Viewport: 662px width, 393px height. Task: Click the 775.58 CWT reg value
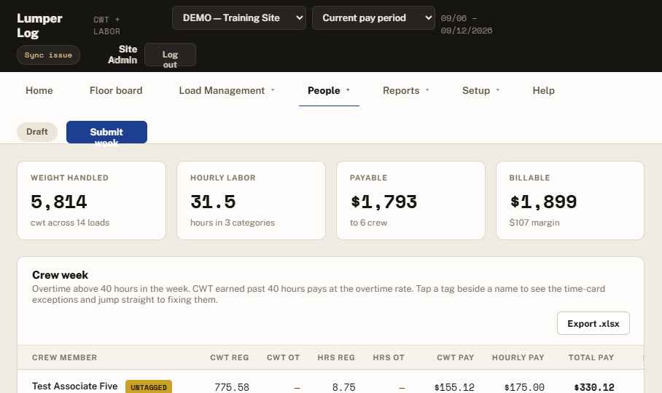pos(232,387)
